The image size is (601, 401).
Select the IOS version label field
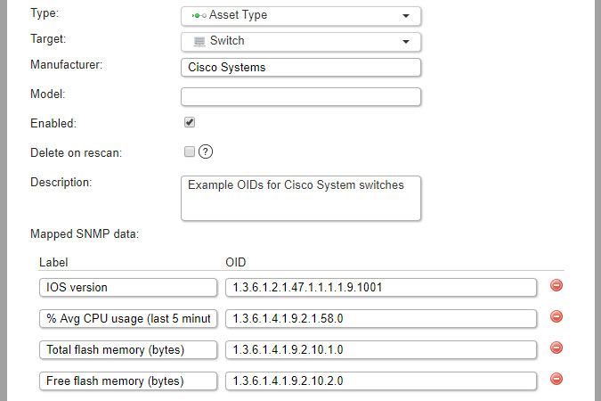coord(128,287)
